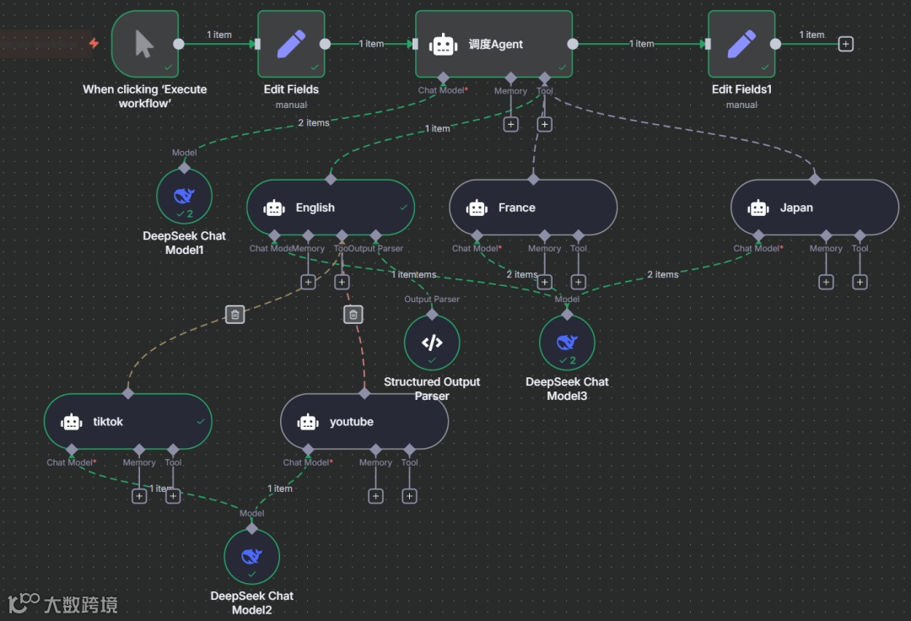Add Tool to Japan agent
This screenshot has width=911, height=621.
tap(860, 282)
